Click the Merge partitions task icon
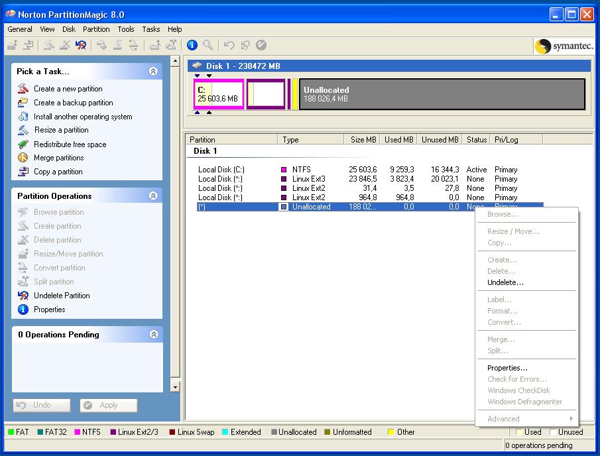600x456 pixels. (x=23, y=158)
